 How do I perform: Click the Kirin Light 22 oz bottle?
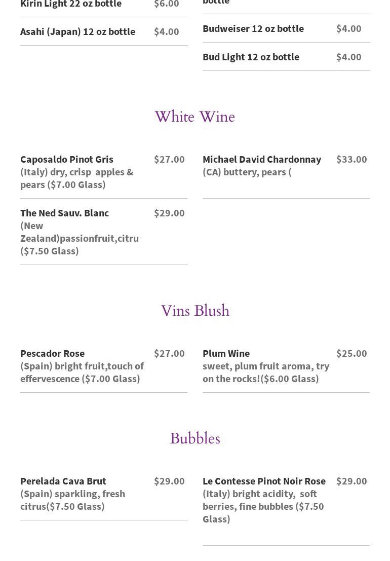[71, 4]
